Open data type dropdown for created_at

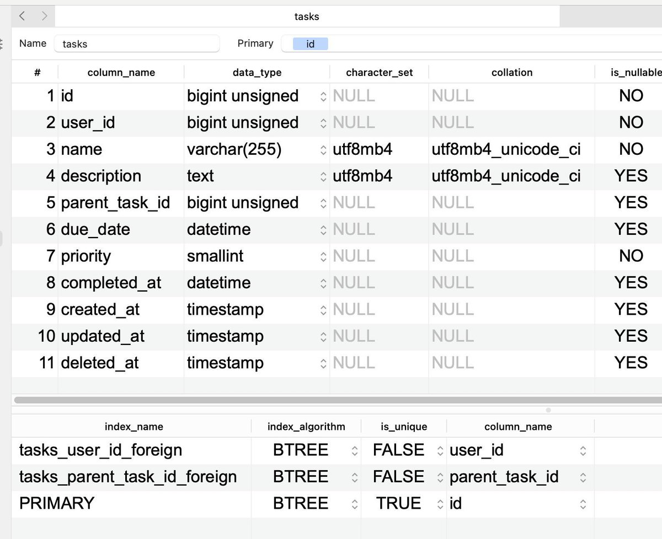[x=323, y=310]
